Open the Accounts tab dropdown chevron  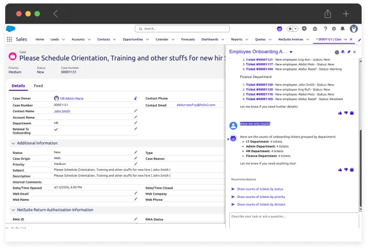[x=89, y=39]
